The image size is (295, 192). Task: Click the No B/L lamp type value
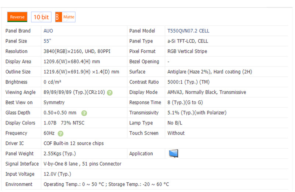(x=176, y=123)
